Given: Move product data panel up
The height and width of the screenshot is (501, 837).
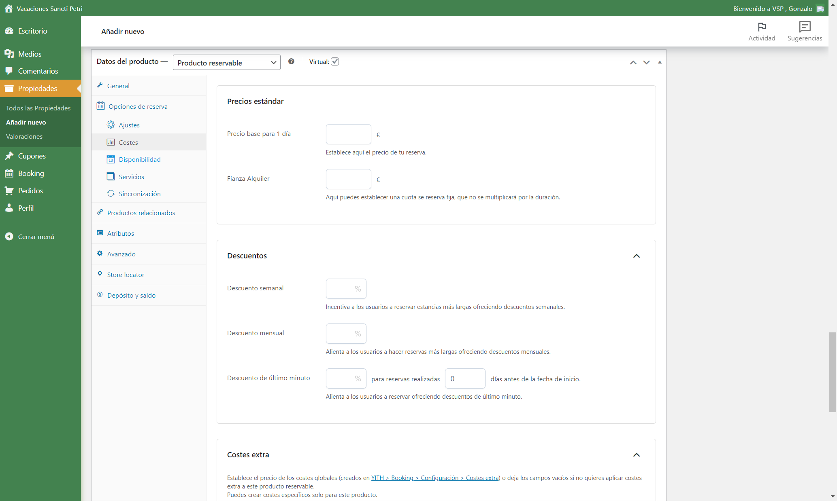Looking at the screenshot, I should (x=633, y=62).
